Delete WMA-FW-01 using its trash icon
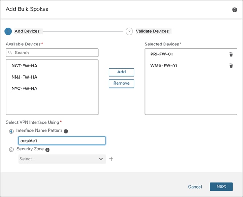 click(231, 66)
